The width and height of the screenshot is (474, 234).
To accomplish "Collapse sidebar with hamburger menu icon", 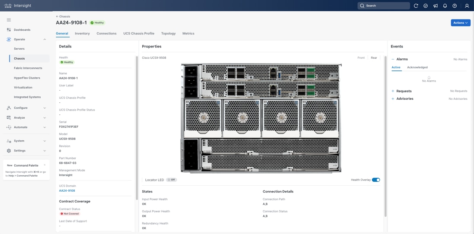I will pyautogui.click(x=9, y=20).
